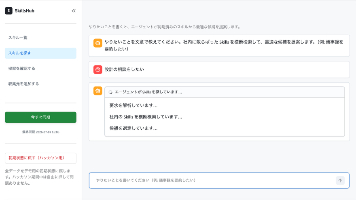
Task: Click the 社内の Skills を横断検索しています… line
Action: click(x=146, y=117)
